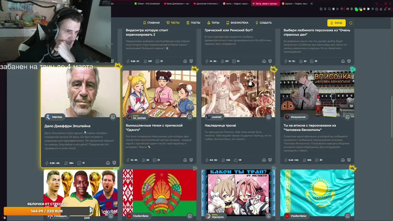The image size is (393, 221).
Task: Click the house icon on the Оданго card
Action: (185, 160)
